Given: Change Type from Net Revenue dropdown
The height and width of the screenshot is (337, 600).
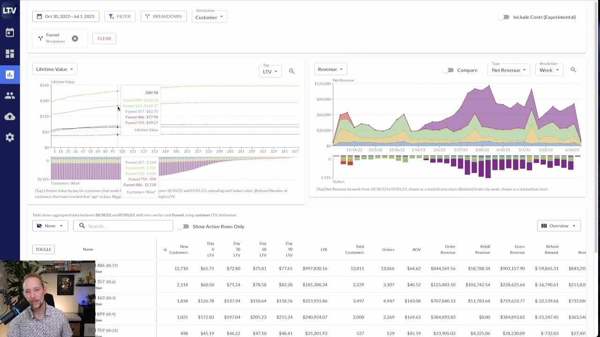Looking at the screenshot, I should (x=509, y=70).
